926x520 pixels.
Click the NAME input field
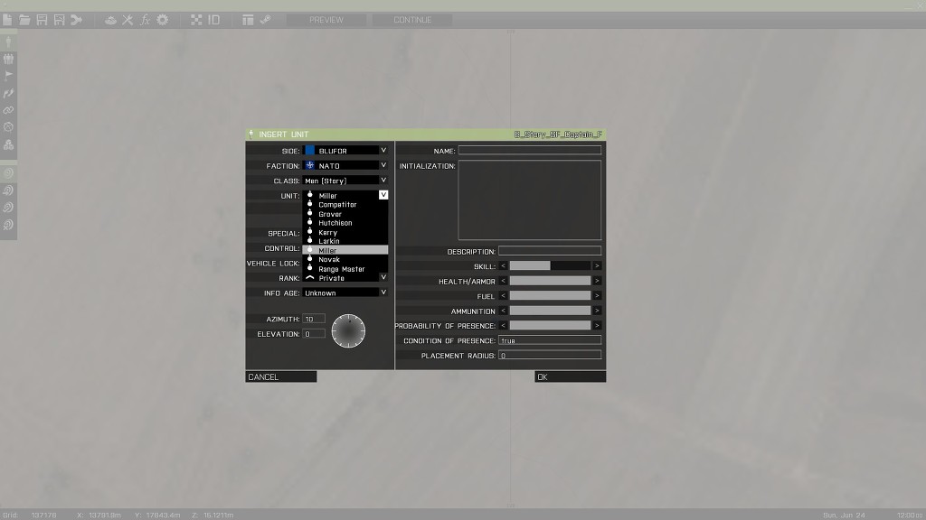[x=529, y=151]
